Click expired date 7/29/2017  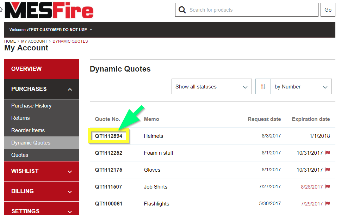312,204
